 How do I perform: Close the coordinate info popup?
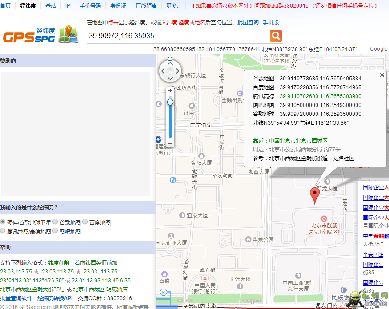382,75
